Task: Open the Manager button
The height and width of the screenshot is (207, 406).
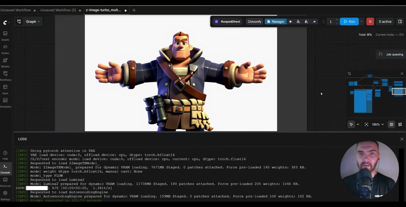Action: point(275,22)
